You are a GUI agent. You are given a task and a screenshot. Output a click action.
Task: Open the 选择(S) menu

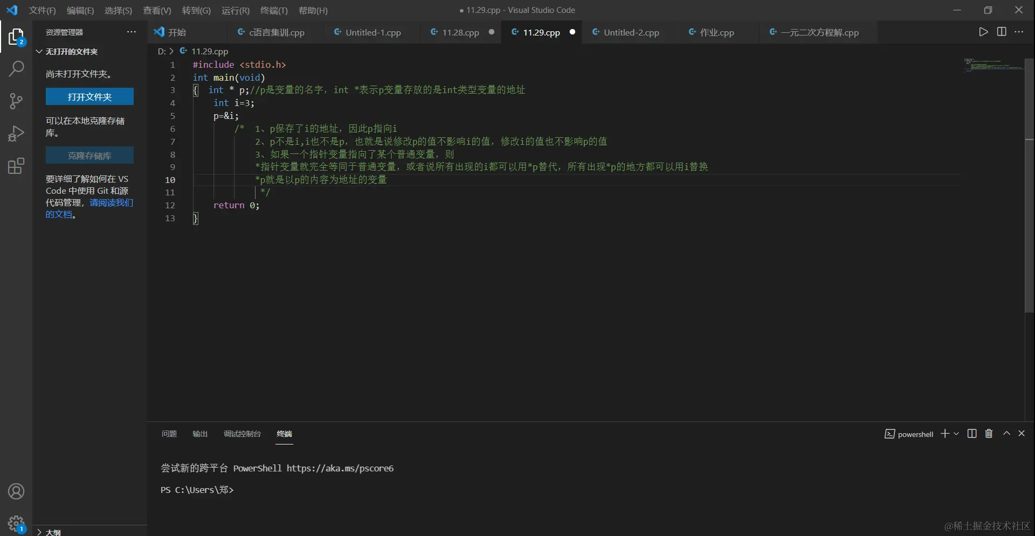pos(118,10)
